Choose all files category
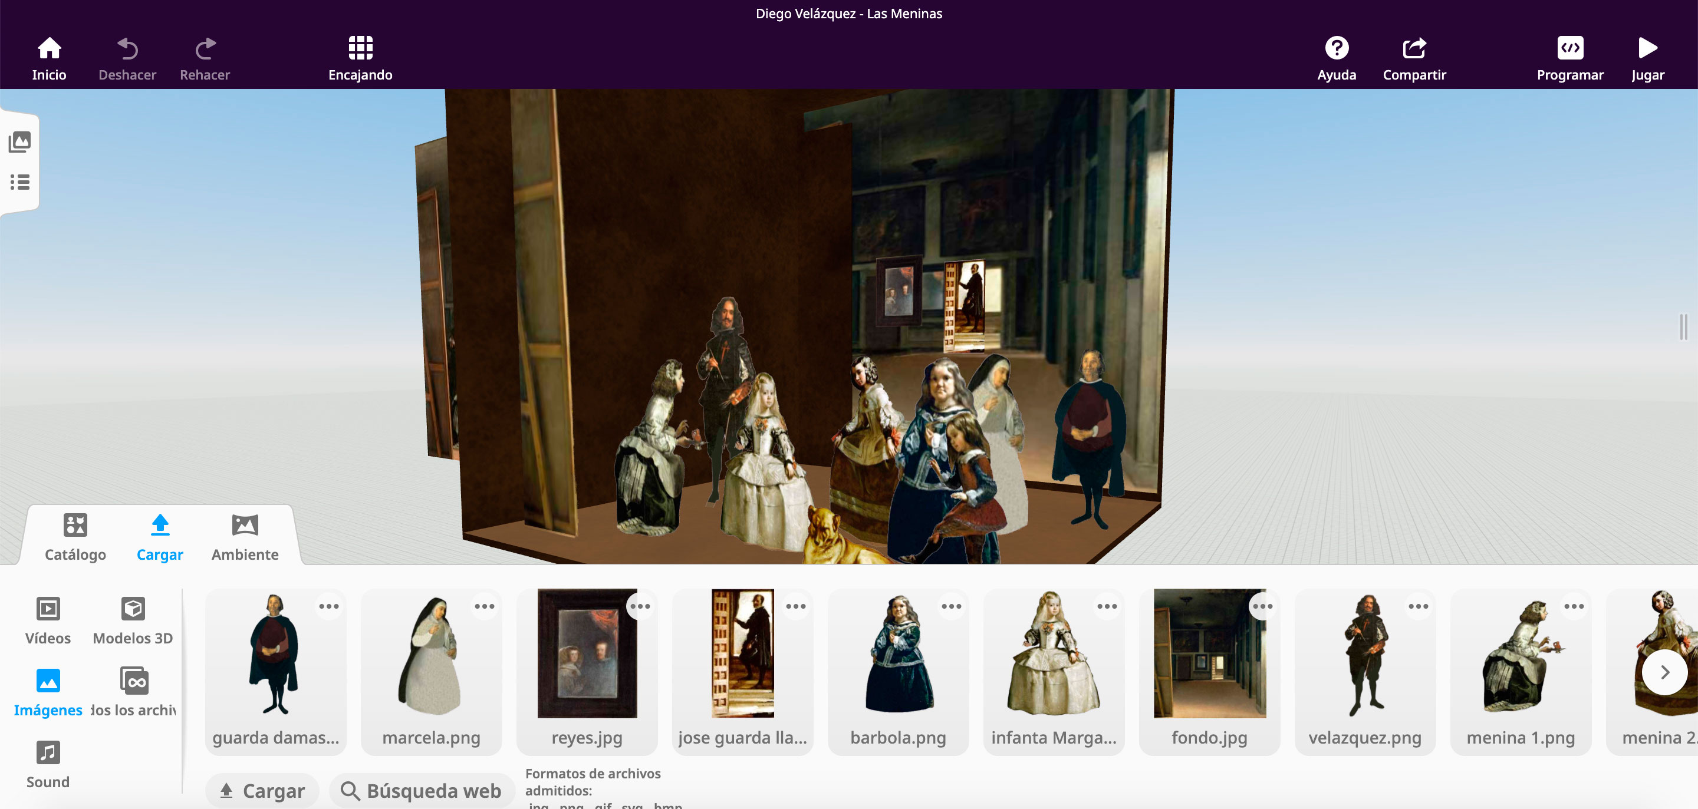 coord(133,692)
